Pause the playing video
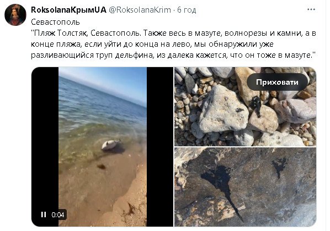 click(x=44, y=215)
